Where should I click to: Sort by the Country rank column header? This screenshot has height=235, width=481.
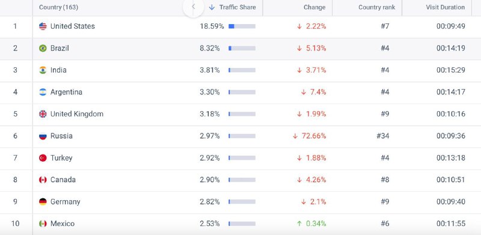click(x=377, y=7)
